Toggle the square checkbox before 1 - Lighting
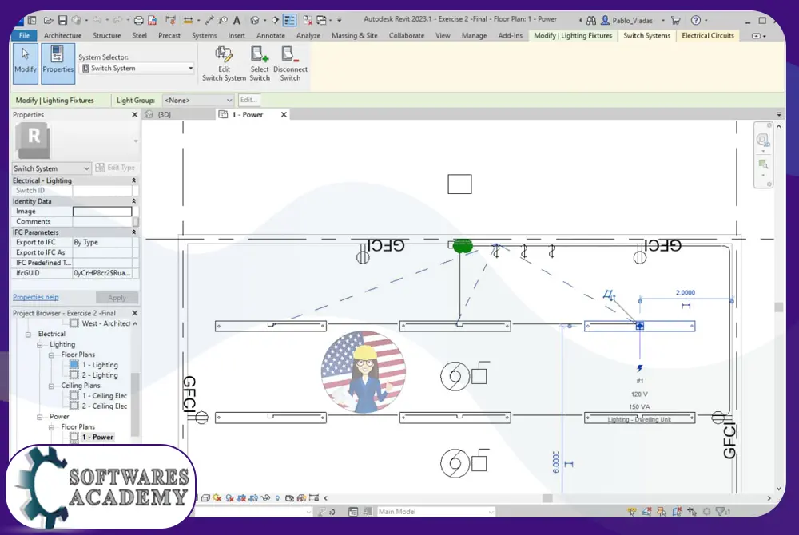The width and height of the screenshot is (799, 535). (74, 364)
